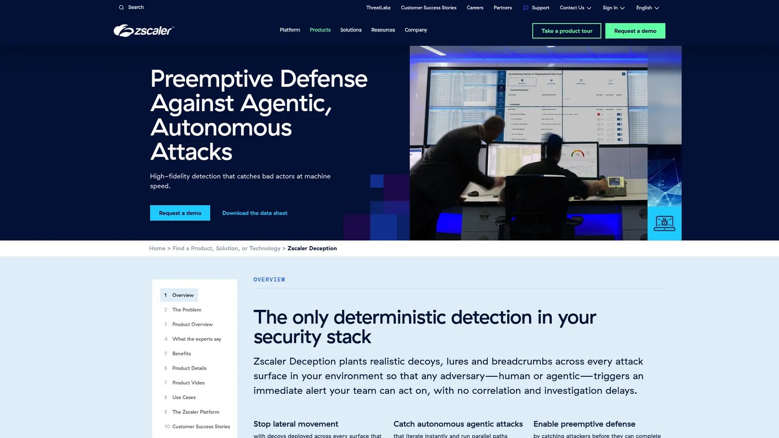This screenshot has width=779, height=438.
Task: Open the Zscaler logo home link
Action: pos(144,31)
